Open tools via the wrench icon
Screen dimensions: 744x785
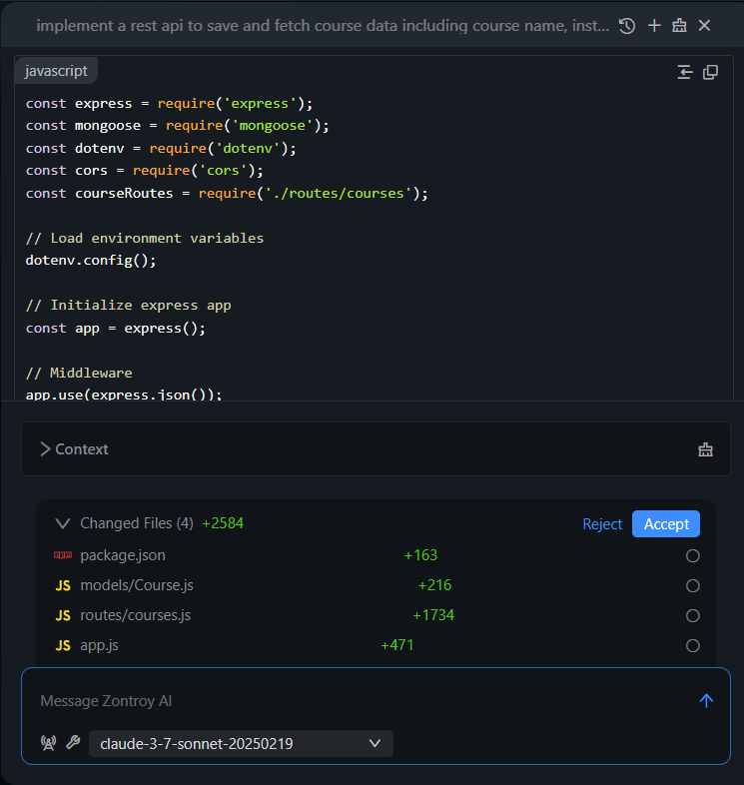click(x=73, y=743)
